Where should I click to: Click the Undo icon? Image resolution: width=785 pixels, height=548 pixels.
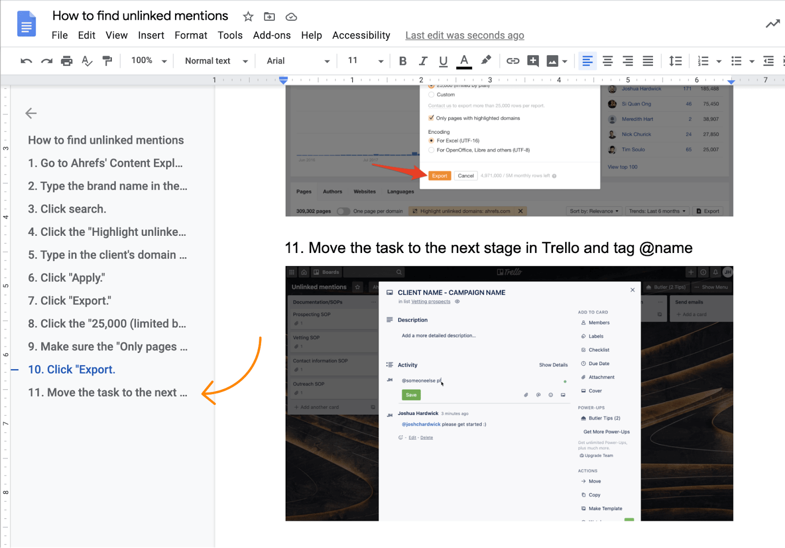pyautogui.click(x=26, y=61)
